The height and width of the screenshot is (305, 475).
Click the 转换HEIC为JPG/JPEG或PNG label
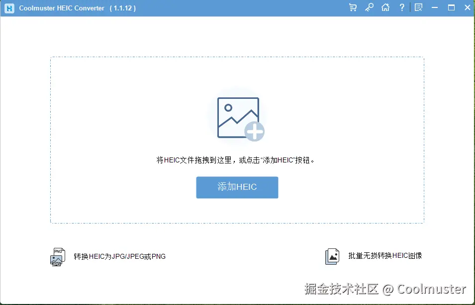pyautogui.click(x=119, y=256)
